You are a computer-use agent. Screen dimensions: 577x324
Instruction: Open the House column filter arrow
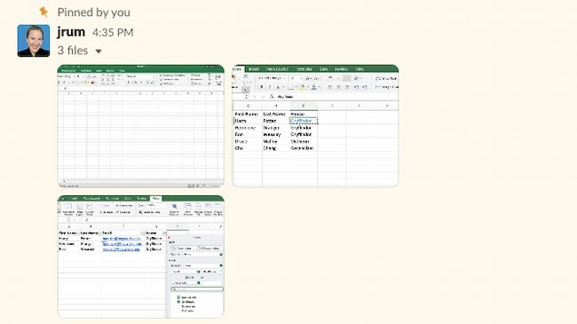tap(164, 233)
